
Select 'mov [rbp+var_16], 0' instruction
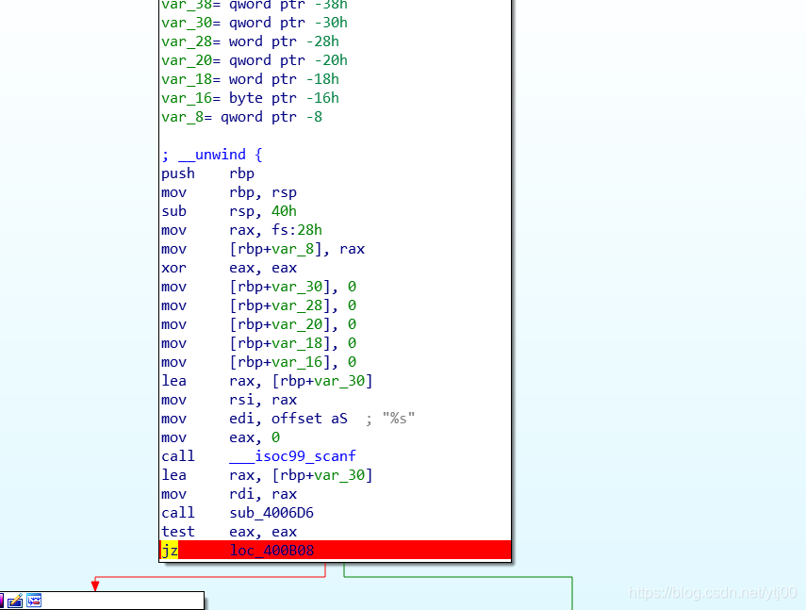click(x=258, y=362)
